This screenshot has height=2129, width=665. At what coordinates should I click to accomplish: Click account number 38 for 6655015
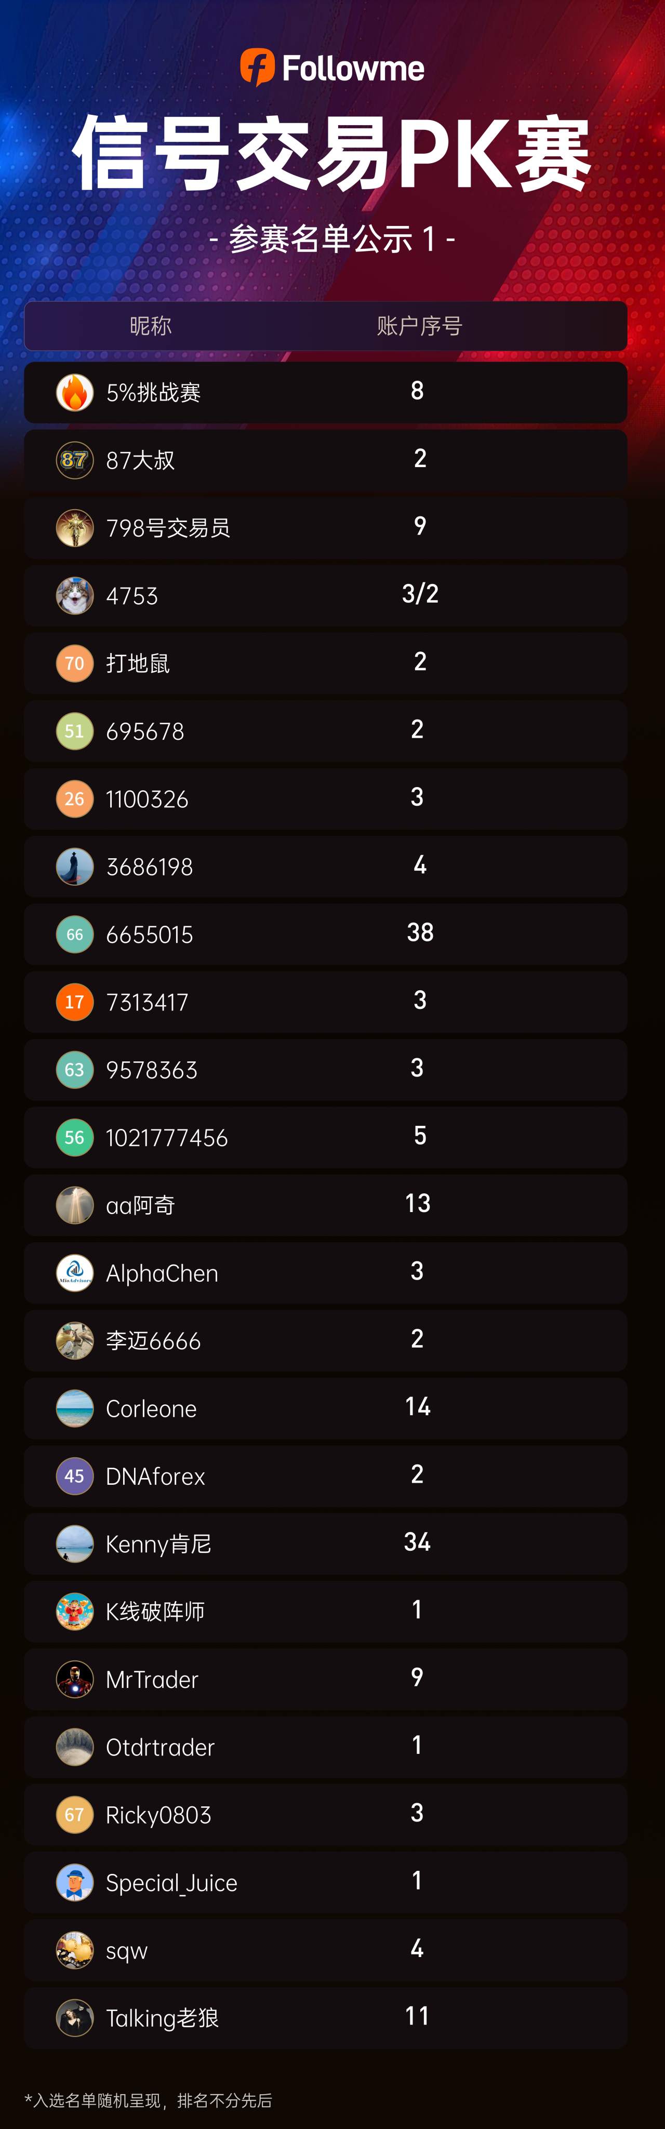420,933
